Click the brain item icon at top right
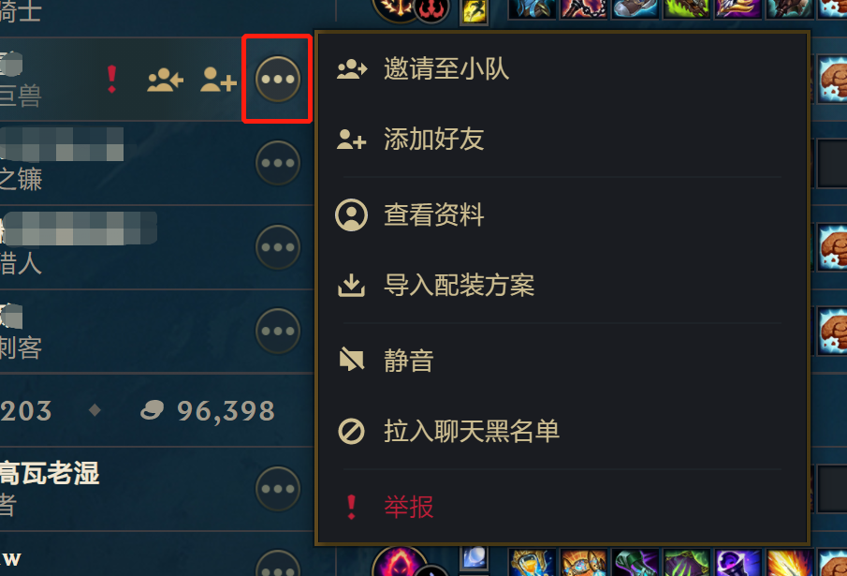 tap(833, 80)
